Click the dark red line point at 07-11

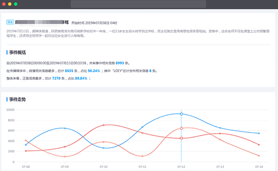click(142, 133)
